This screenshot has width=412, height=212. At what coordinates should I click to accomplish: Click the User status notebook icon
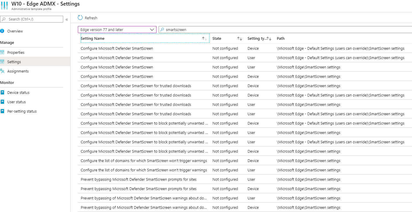click(x=2, y=102)
